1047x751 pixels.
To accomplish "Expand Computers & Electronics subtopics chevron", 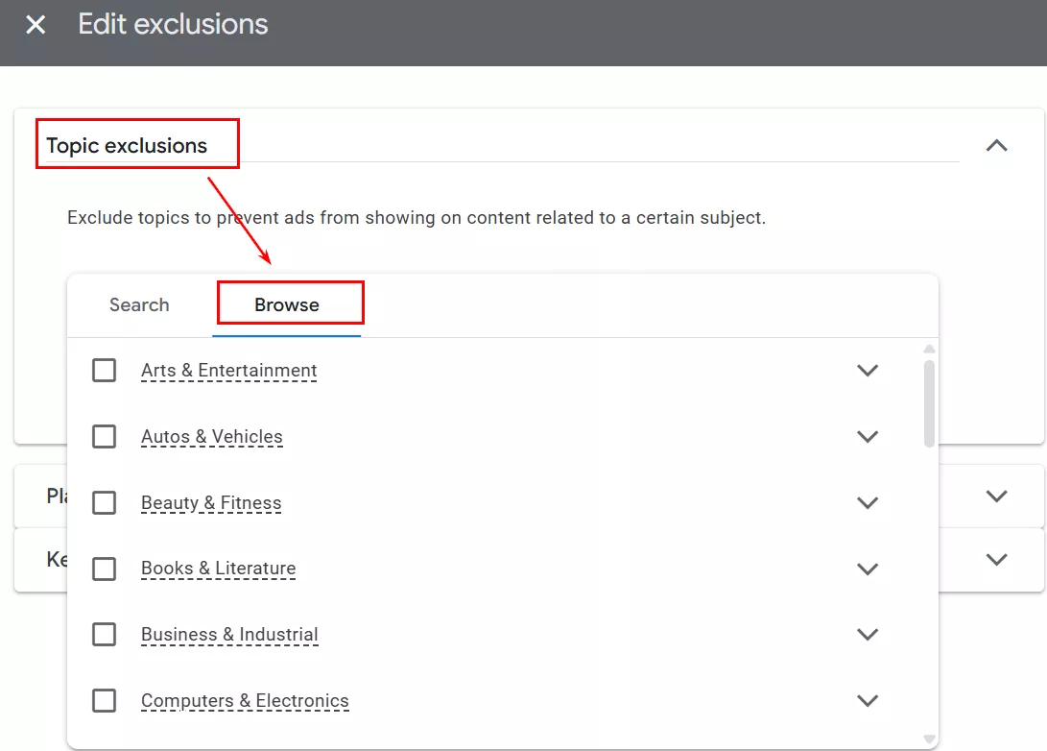I will tap(868, 701).
